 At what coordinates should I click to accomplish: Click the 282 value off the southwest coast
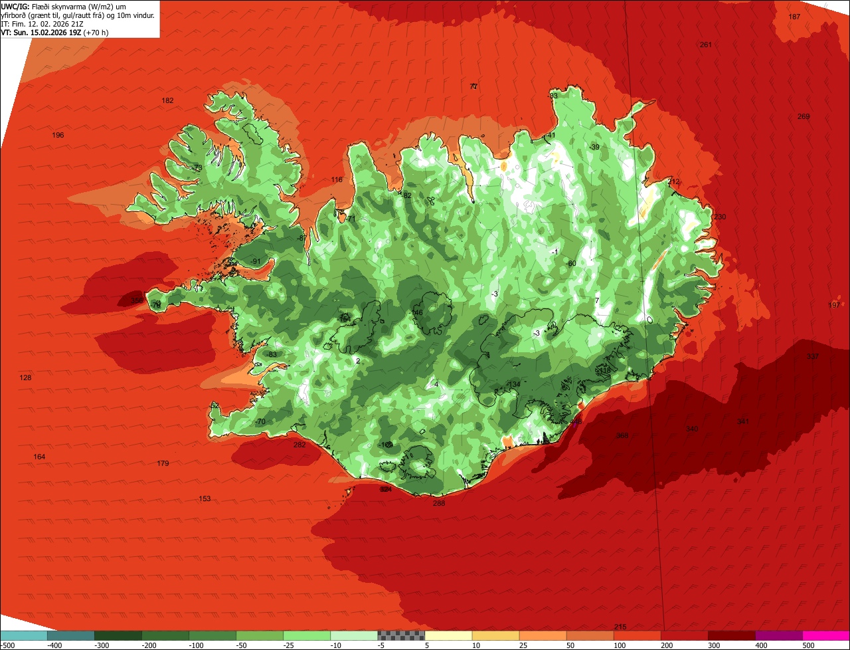pyautogui.click(x=299, y=445)
